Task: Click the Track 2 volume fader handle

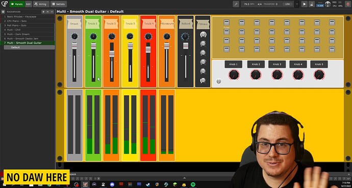Action: tap(112, 54)
